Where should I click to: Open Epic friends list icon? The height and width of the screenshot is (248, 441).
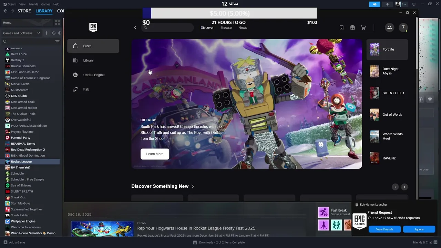pyautogui.click(x=389, y=28)
